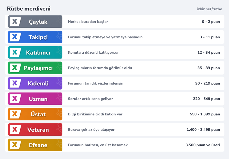
Task: Click the '550 - 1.399 puan' value
Action: (205, 114)
